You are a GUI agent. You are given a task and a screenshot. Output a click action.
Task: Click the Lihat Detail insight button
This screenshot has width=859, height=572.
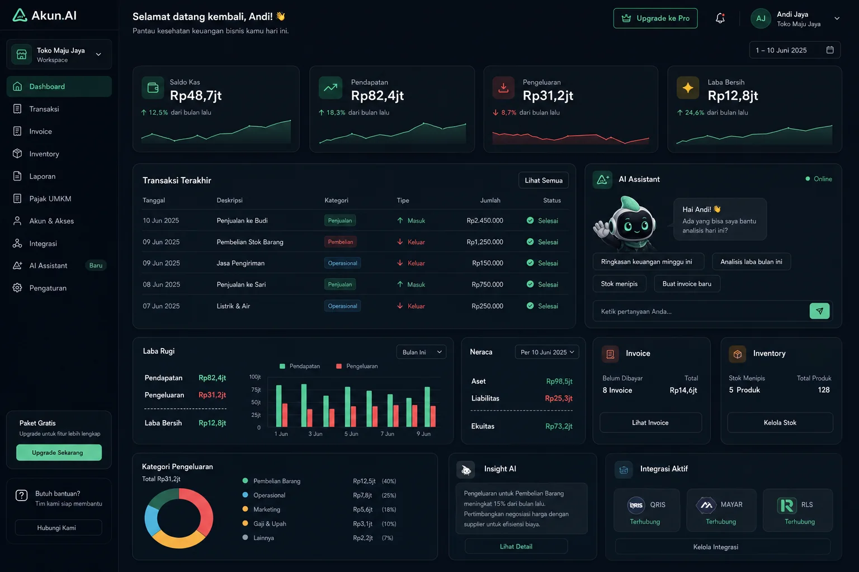(x=516, y=546)
